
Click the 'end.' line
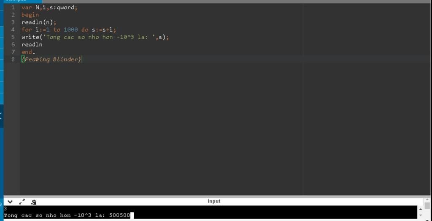pos(28,52)
